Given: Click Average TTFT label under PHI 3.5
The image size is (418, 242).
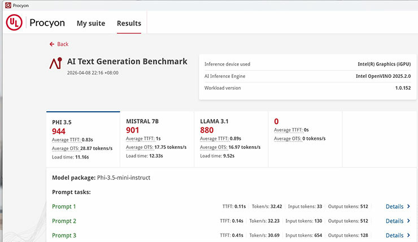Looking at the screenshot, I should pos(66,140).
